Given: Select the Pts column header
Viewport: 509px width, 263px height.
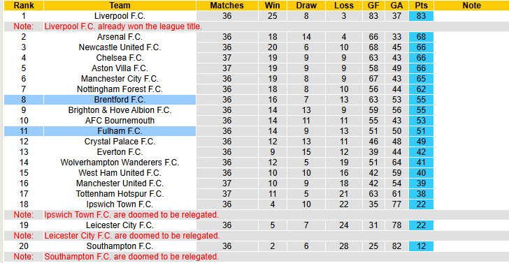Looking at the screenshot, I should point(421,6).
